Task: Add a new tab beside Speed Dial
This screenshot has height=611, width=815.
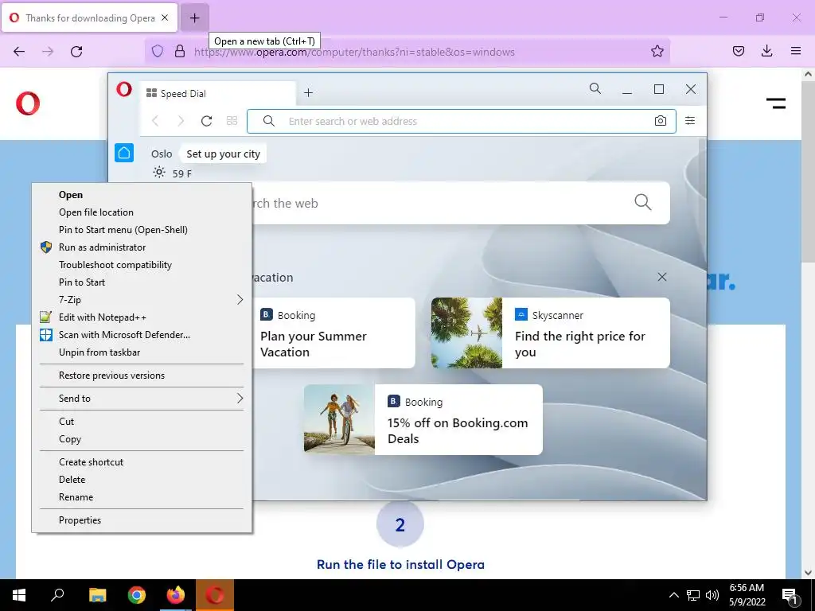Action: tap(308, 92)
